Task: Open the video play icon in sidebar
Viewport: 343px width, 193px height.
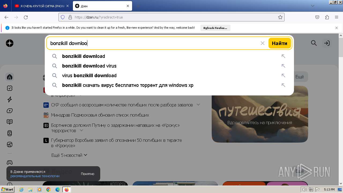Action: (x=10, y=111)
